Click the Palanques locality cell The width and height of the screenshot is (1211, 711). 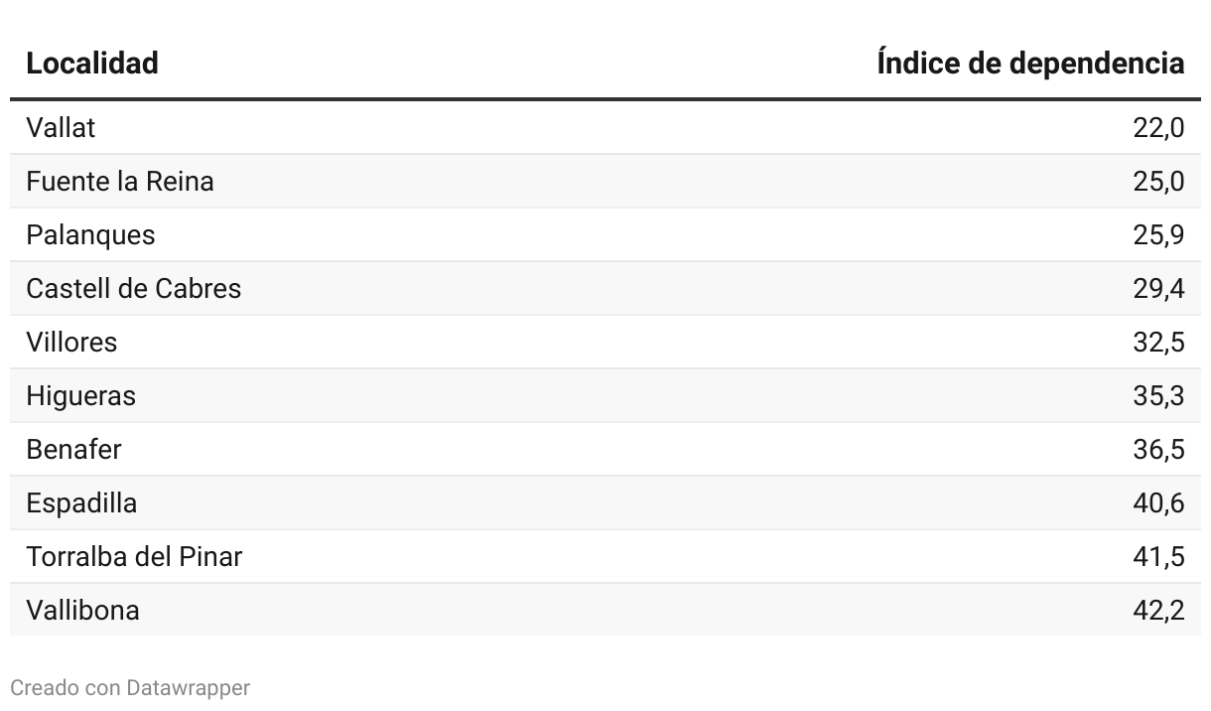pos(90,235)
